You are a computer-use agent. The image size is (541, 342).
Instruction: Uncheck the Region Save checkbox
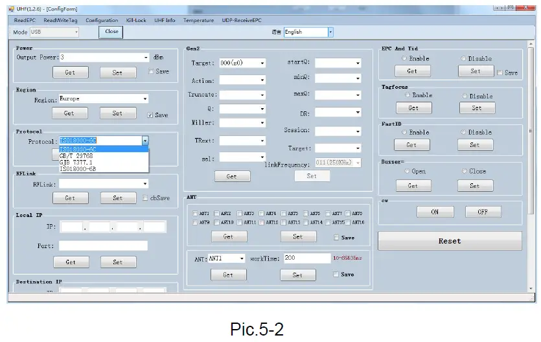coord(150,115)
